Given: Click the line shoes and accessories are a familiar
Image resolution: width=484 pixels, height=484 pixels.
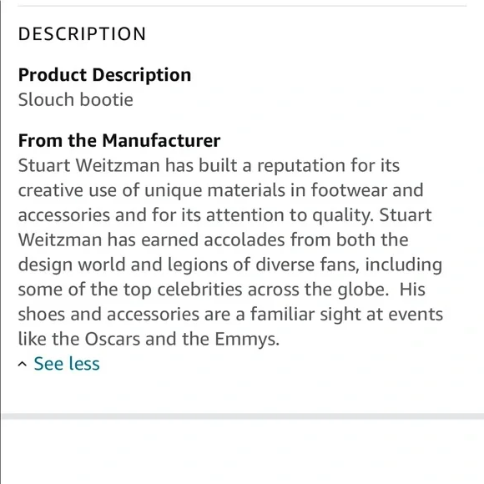Looking at the screenshot, I should click(x=230, y=315).
